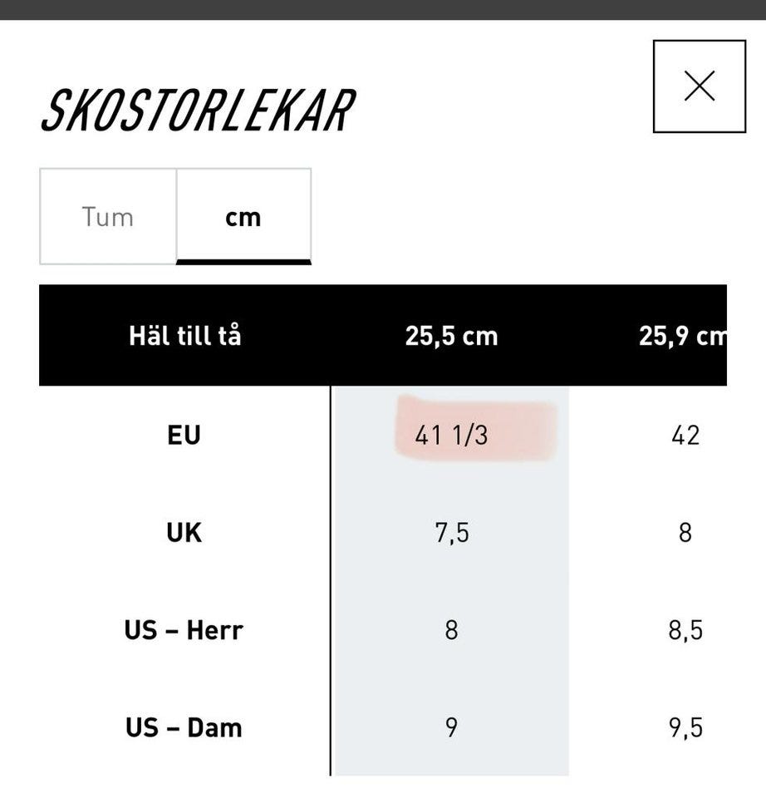Click UK size 8 cell
Screen dimensions: 766x798
click(685, 532)
